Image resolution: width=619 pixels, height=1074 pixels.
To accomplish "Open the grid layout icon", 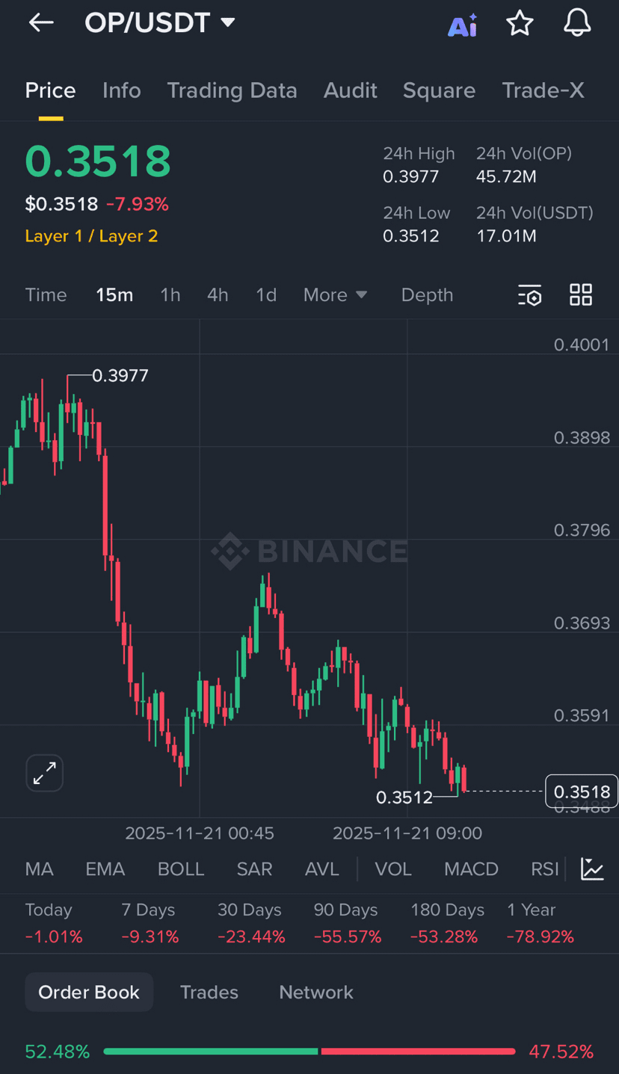I will coord(581,294).
